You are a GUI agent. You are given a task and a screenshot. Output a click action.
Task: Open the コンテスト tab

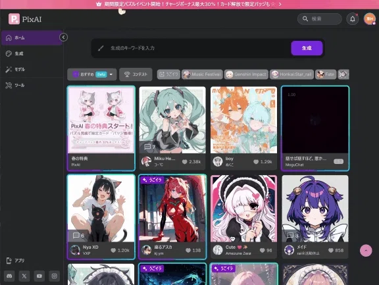136,74
